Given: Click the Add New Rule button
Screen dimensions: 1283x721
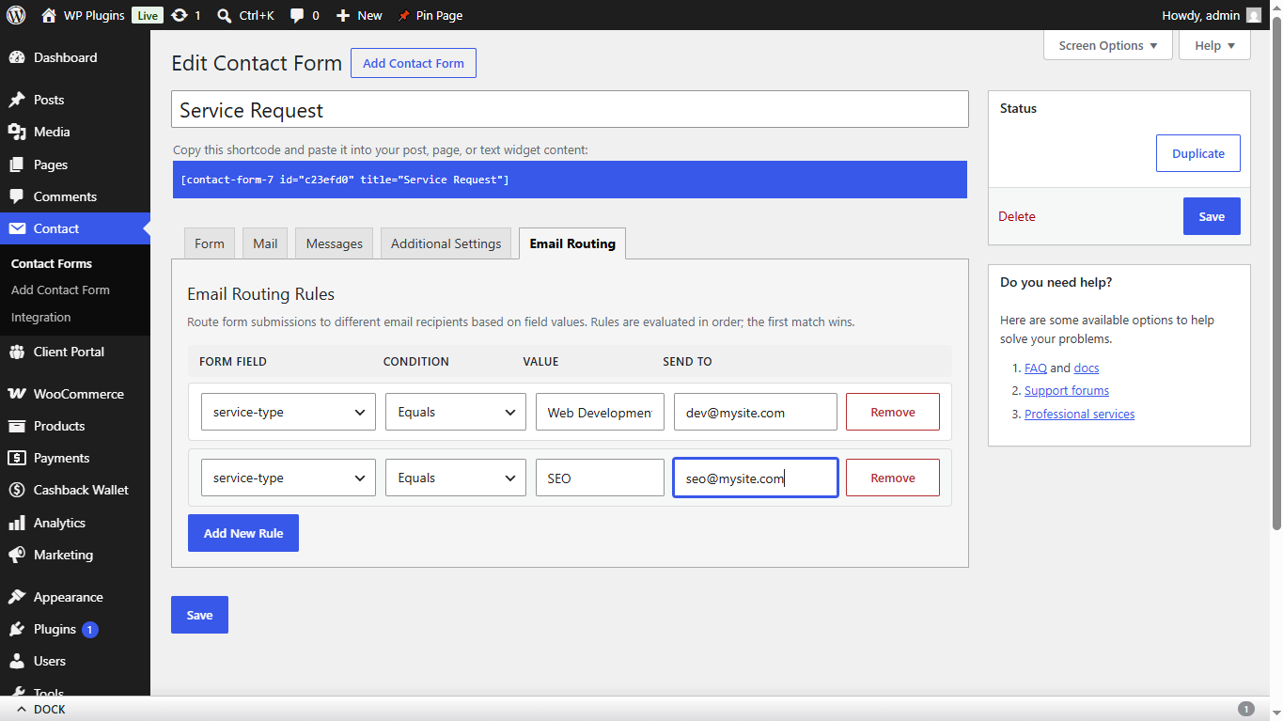Looking at the screenshot, I should click(243, 533).
